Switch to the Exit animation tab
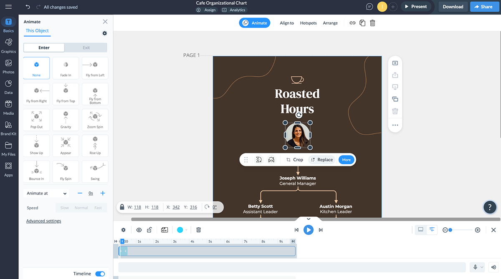This screenshot has height=279, width=501. point(86,48)
